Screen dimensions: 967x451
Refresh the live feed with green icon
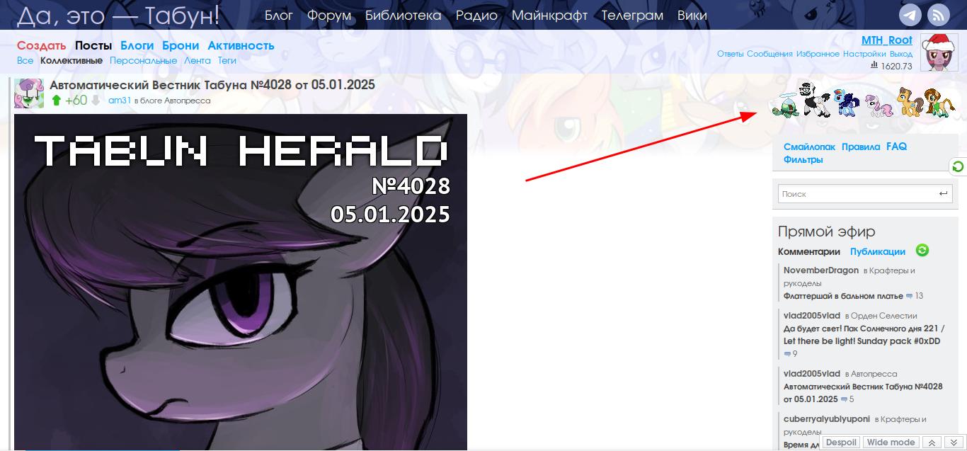tap(922, 250)
